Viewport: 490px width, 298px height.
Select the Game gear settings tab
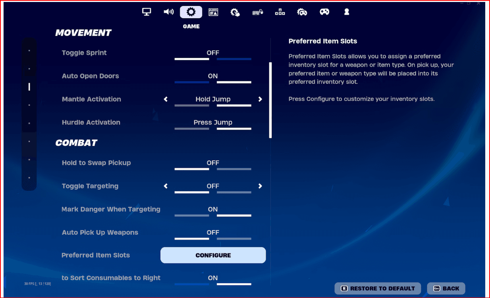coord(191,12)
